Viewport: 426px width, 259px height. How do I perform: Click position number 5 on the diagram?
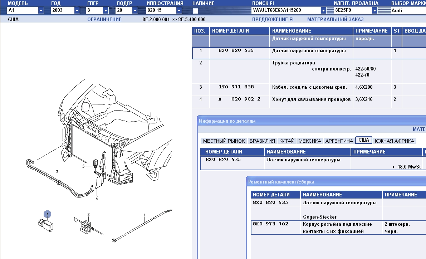[83, 166]
